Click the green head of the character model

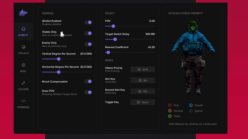point(193,26)
